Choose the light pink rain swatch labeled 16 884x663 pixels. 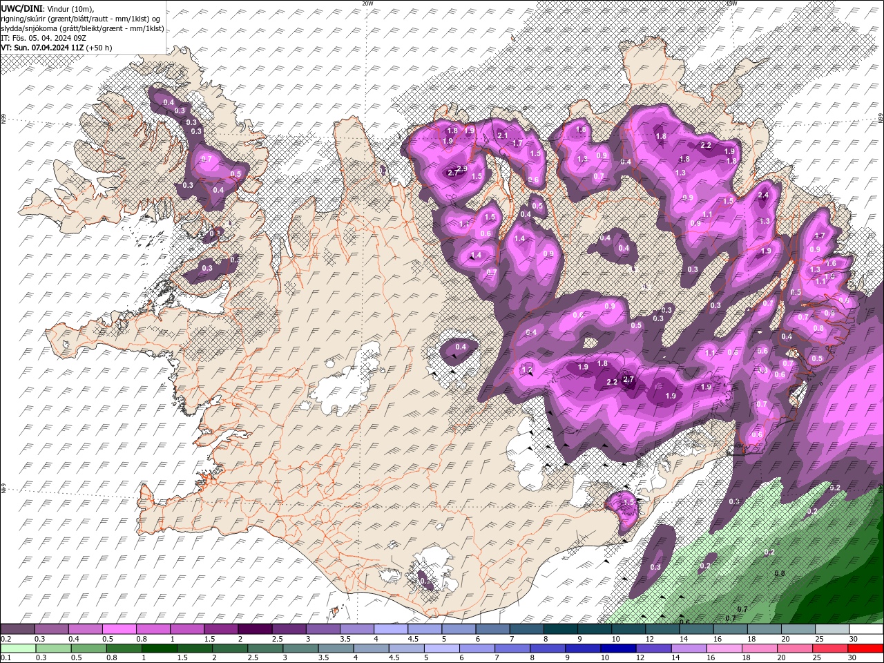[x=724, y=648]
